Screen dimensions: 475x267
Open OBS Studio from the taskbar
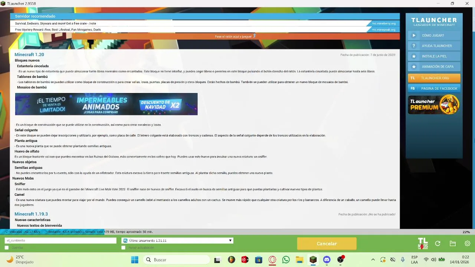(x=340, y=260)
